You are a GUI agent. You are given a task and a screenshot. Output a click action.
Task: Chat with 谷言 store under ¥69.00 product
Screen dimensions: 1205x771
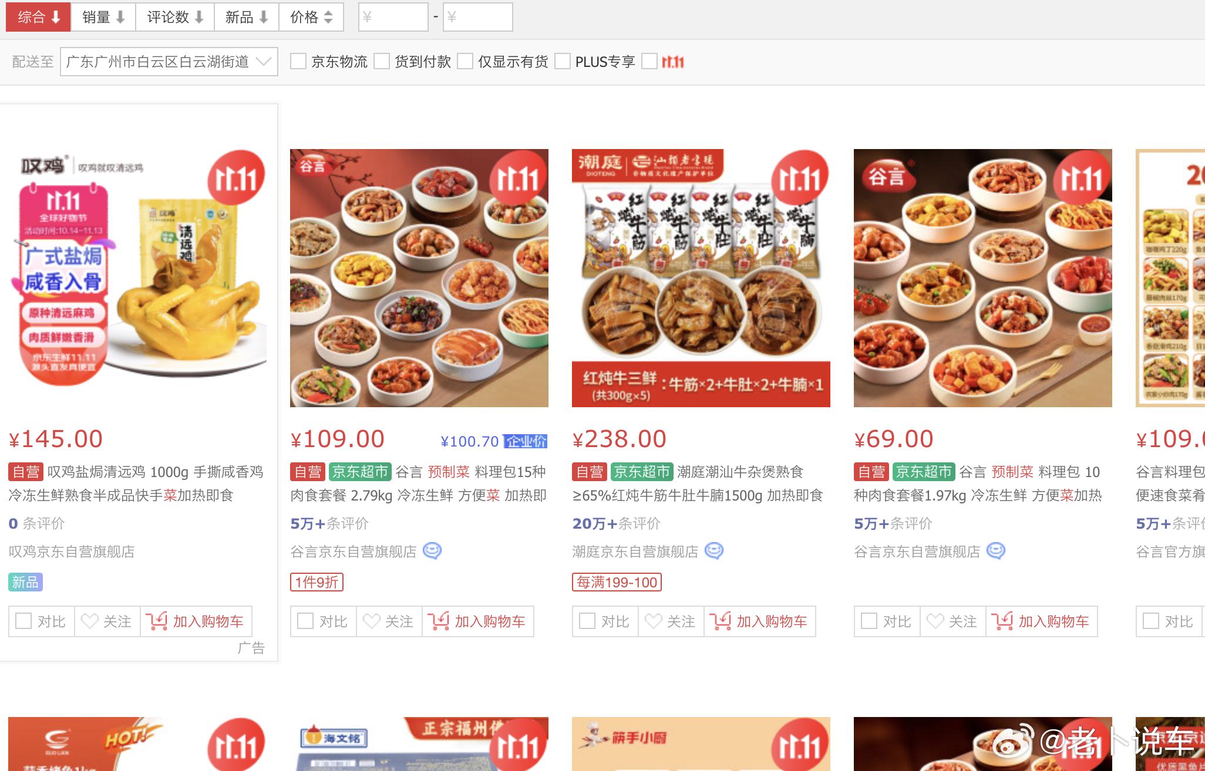point(996,551)
